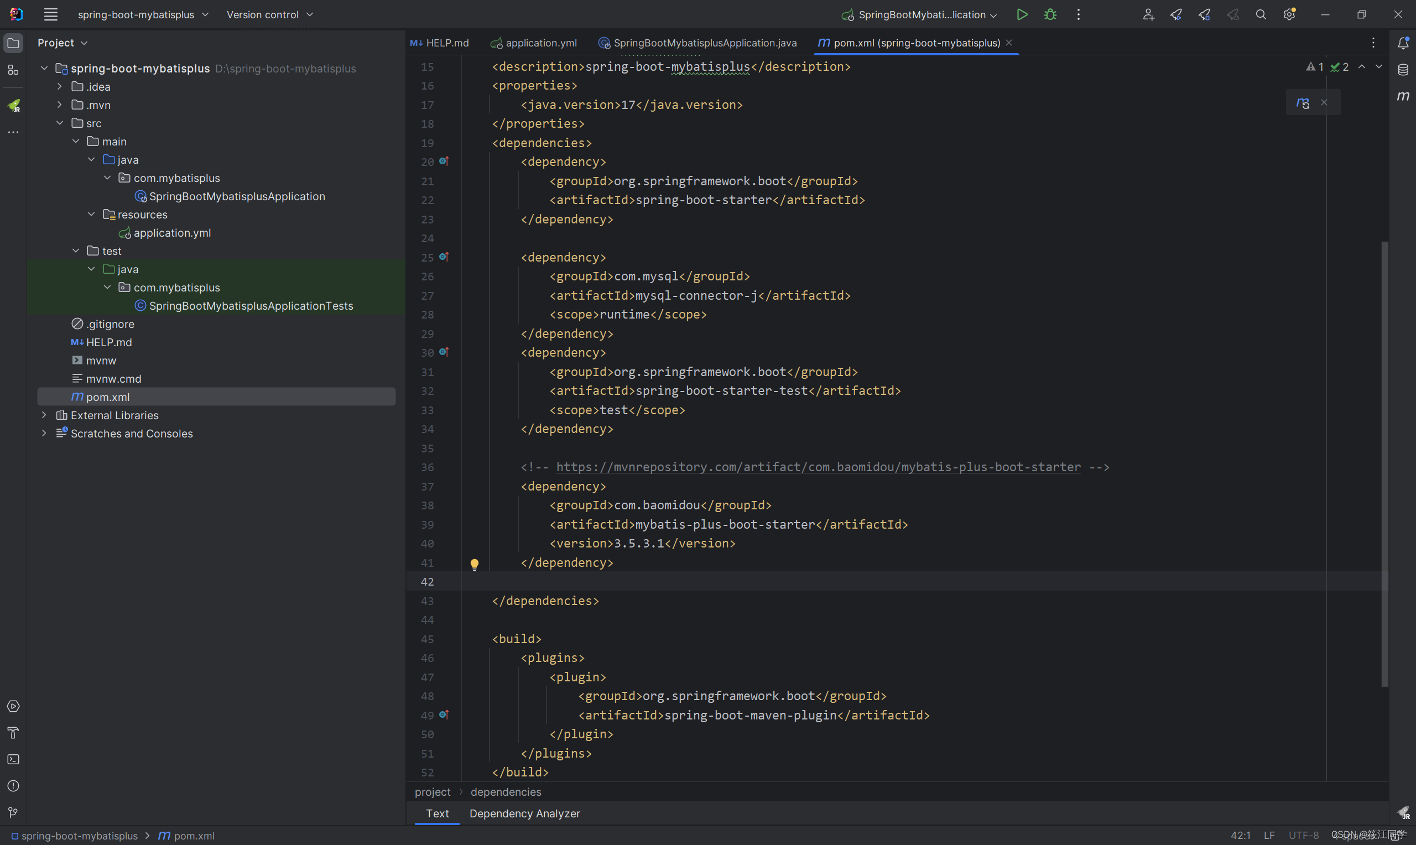
Task: Open More Actions next to Debug
Action: [1079, 15]
